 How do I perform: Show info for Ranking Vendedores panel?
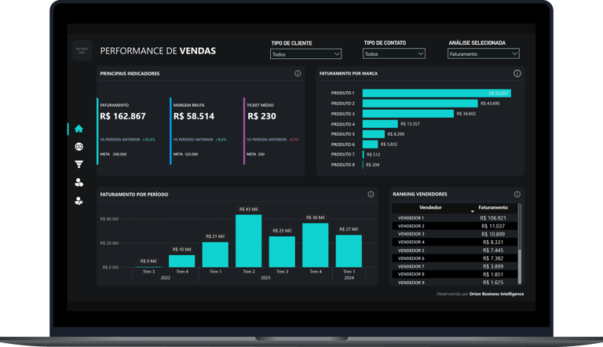pos(517,194)
